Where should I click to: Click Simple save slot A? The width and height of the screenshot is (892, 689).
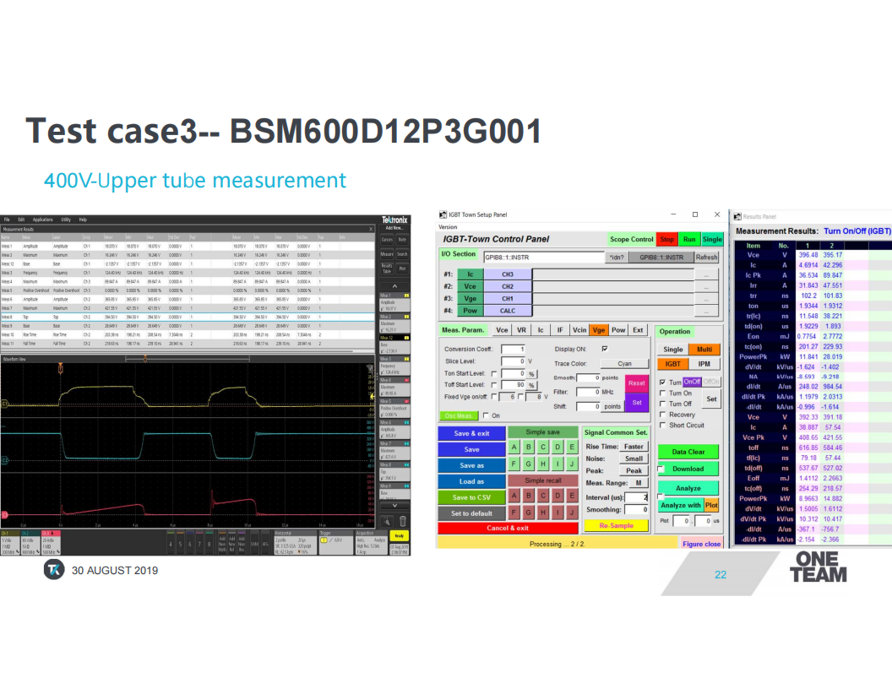click(514, 448)
